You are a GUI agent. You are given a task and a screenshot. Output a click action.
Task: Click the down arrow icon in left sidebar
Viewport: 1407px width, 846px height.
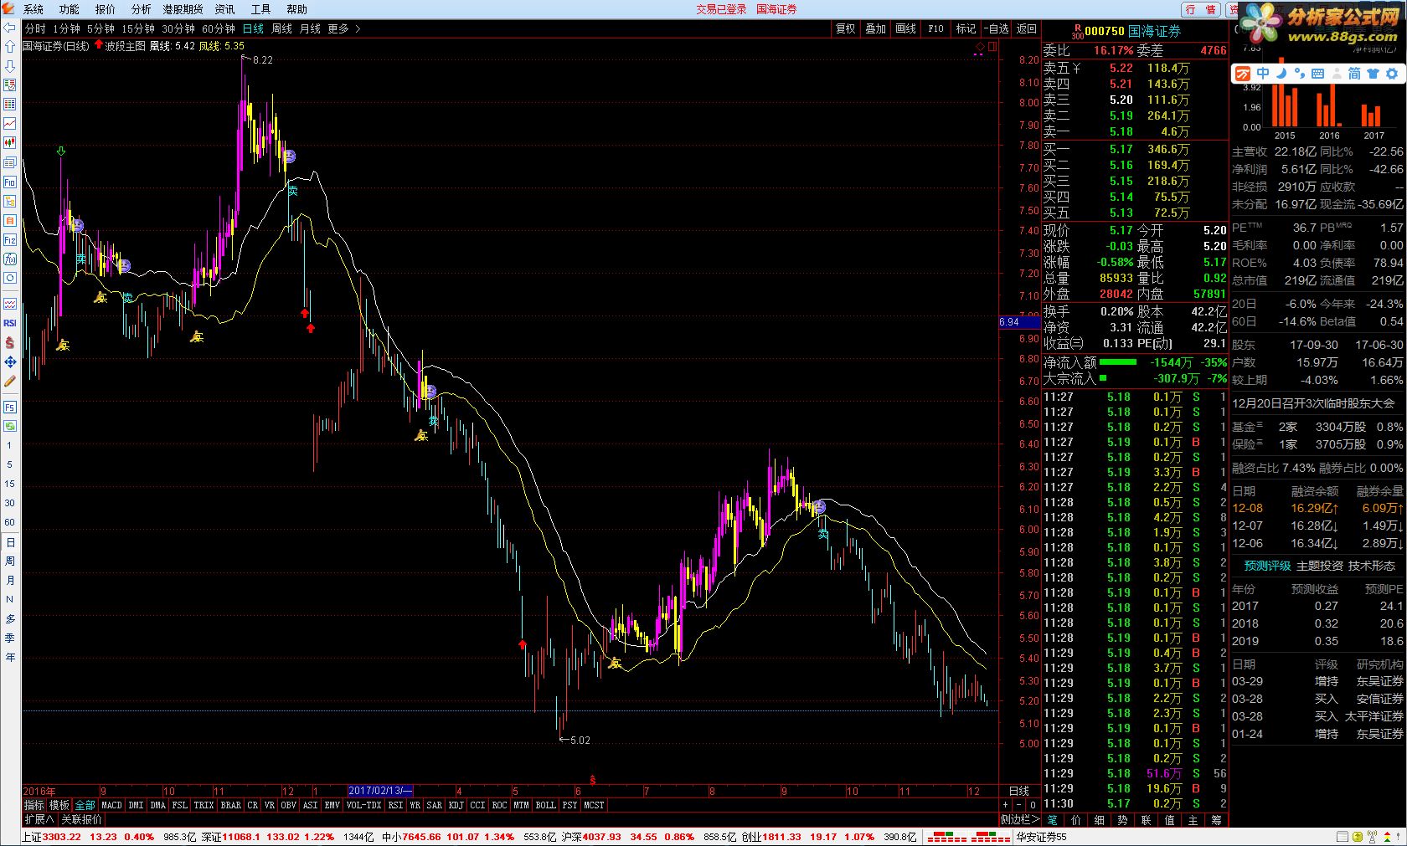(9, 66)
